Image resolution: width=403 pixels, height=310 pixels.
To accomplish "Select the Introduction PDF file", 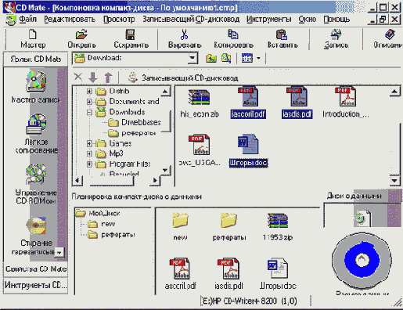I will click(x=345, y=103).
